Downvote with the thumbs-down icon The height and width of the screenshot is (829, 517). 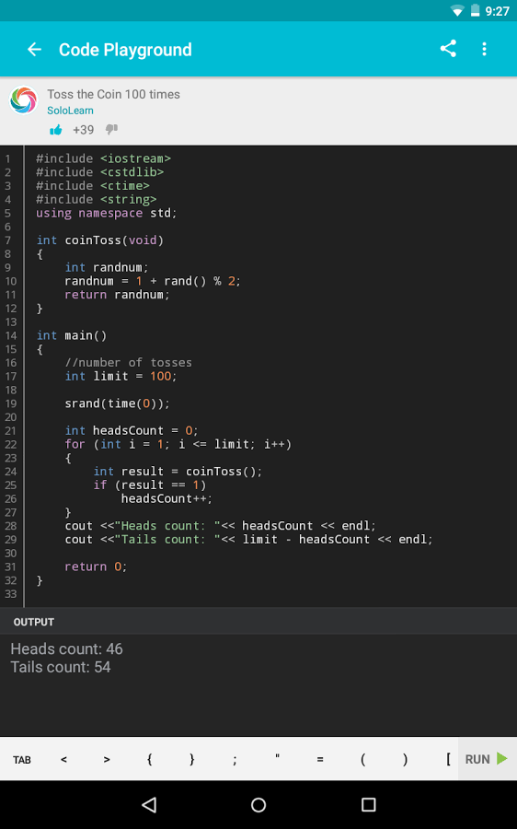(x=111, y=130)
